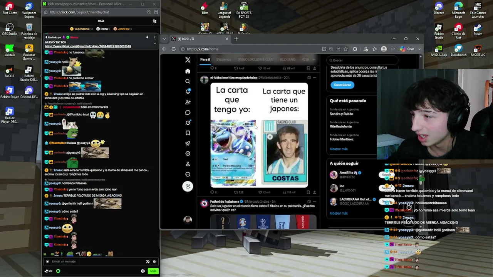Image resolution: width=493 pixels, height=277 pixels.
Task: Go to X Home via house icon
Action: coord(188,71)
